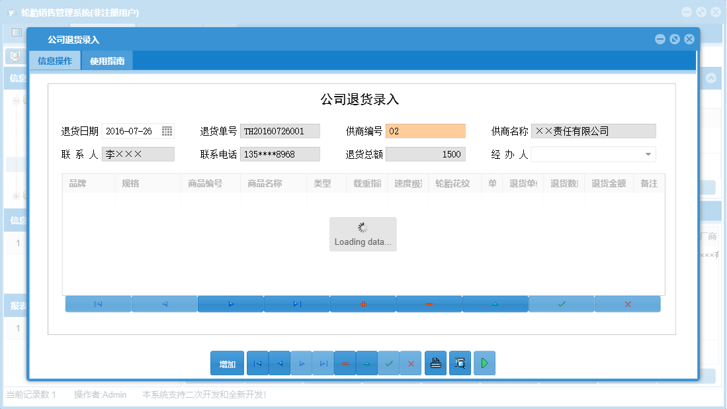Click the print icon on bottom toolbar
The height and width of the screenshot is (409, 727).
[435, 363]
